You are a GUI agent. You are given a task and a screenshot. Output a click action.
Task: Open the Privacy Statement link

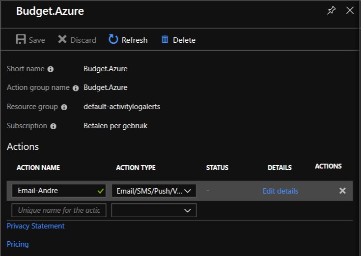pyautogui.click(x=35, y=226)
